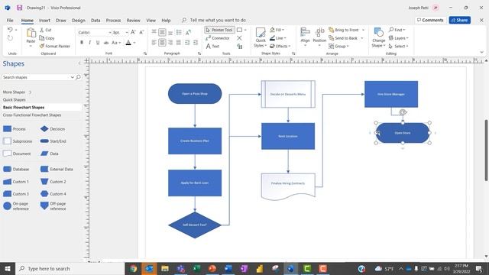Open the Layers dropdown
This screenshot has height=275, width=489.
(x=399, y=38)
